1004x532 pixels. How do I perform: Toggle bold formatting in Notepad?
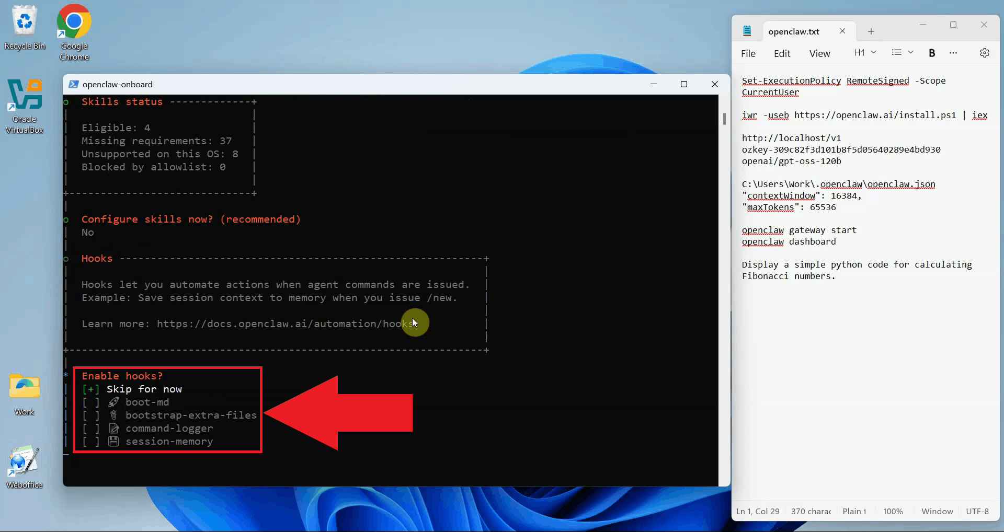click(x=932, y=53)
